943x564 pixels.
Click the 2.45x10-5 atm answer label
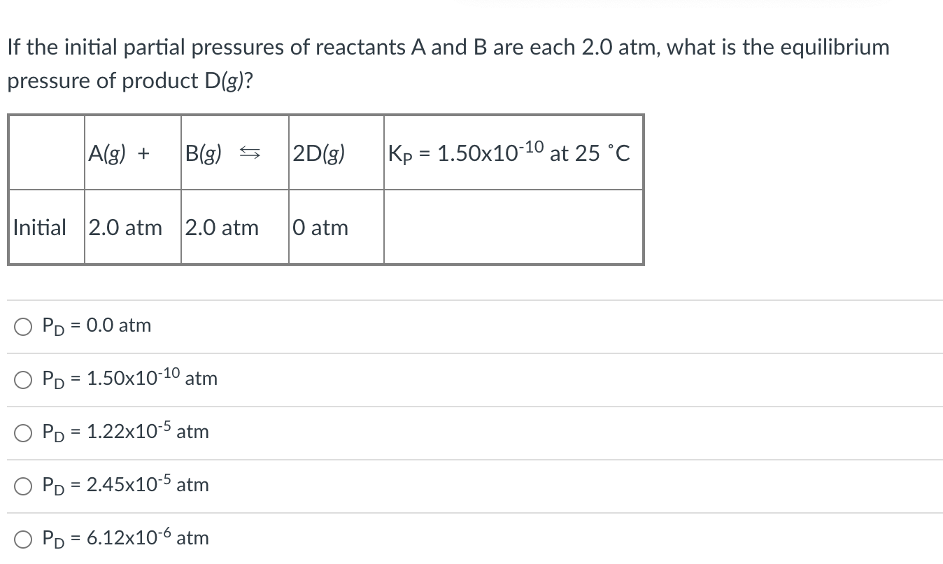pos(126,484)
